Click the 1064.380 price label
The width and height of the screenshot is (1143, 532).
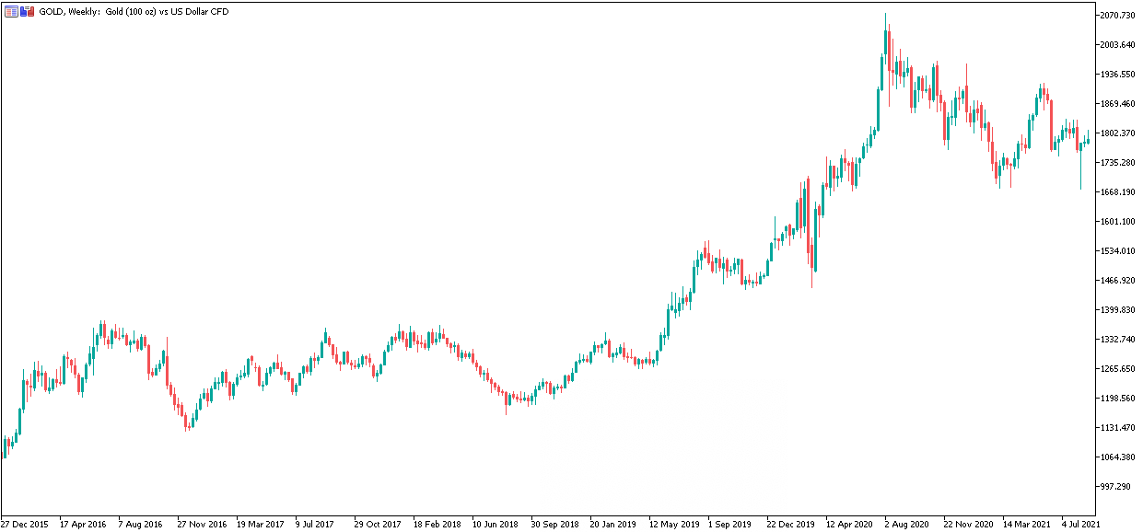[1118, 457]
